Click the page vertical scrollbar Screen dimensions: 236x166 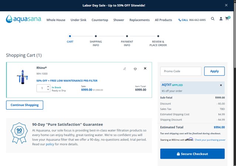[235, 36]
